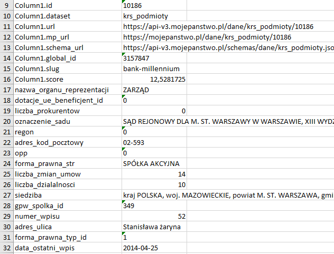Click the global_id value 3157847

coord(138,58)
